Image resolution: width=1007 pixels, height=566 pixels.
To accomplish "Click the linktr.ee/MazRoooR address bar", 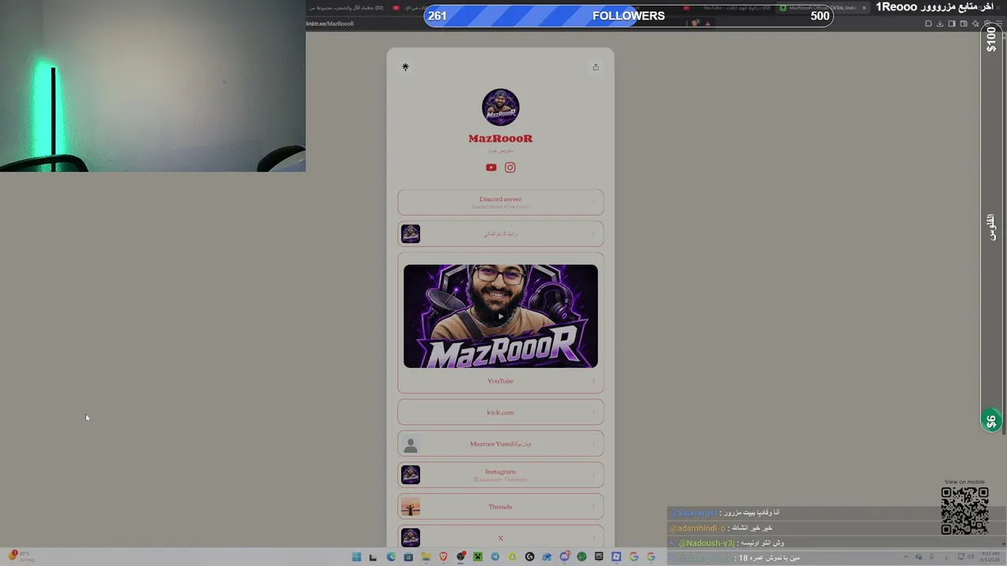I will point(330,24).
